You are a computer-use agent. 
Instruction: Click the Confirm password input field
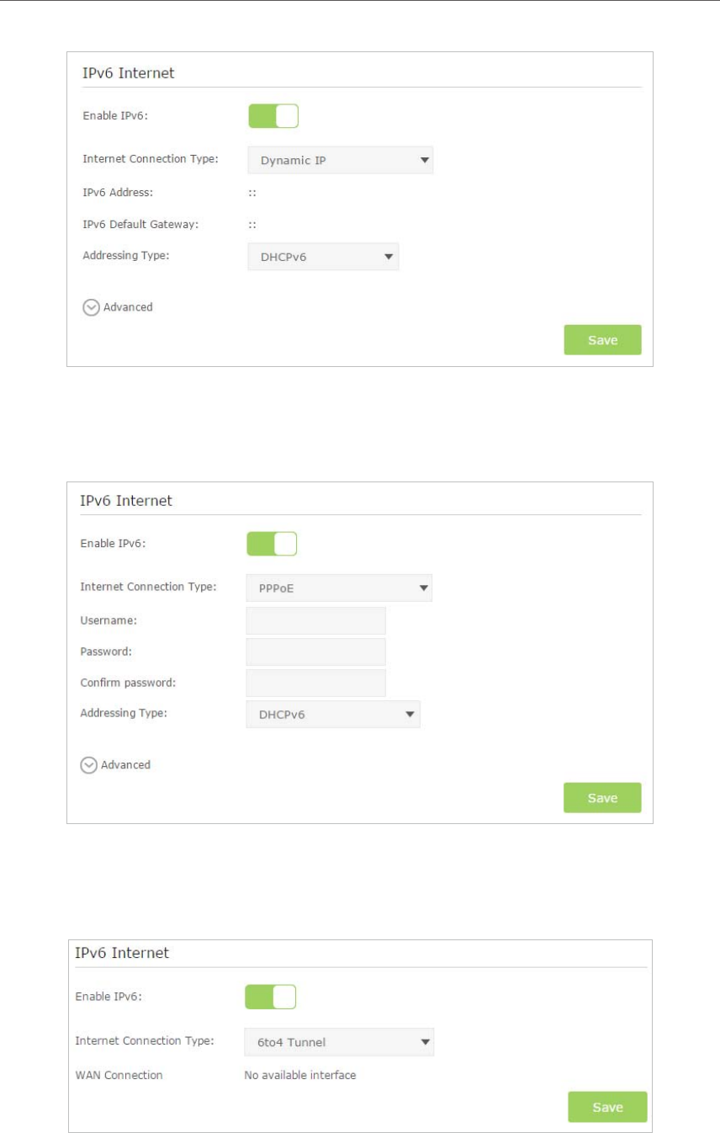click(x=315, y=683)
